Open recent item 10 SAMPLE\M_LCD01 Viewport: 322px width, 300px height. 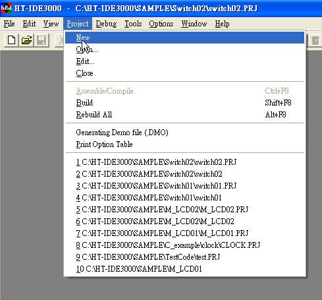point(184,269)
